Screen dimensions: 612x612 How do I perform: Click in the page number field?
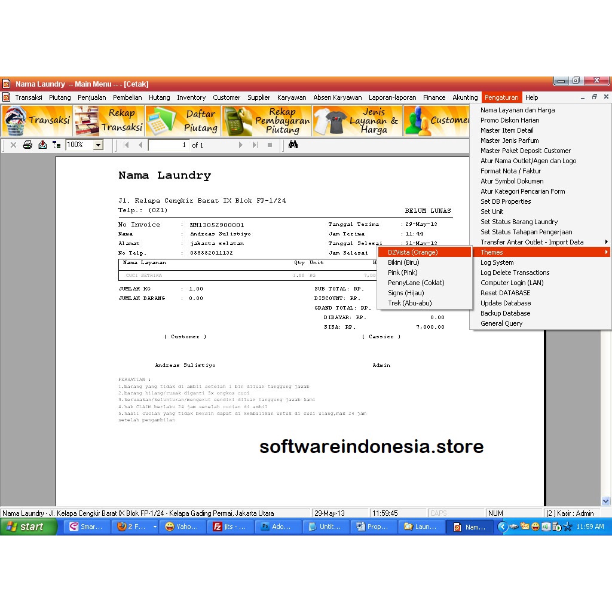tap(168, 144)
